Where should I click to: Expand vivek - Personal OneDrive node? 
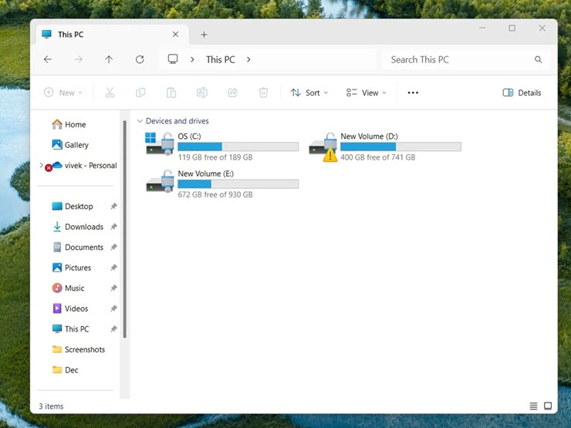tap(41, 165)
